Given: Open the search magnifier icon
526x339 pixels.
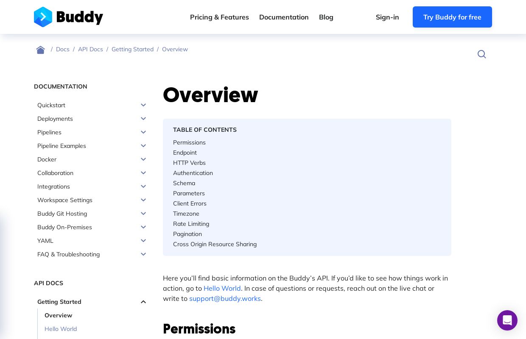Looking at the screenshot, I should [x=481, y=54].
